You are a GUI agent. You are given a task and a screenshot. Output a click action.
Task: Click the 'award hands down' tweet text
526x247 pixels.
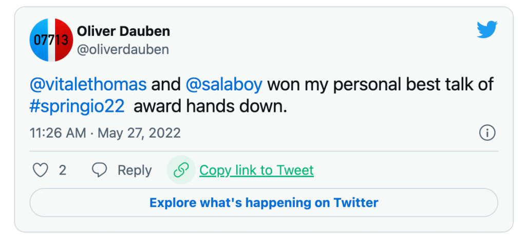(211, 107)
